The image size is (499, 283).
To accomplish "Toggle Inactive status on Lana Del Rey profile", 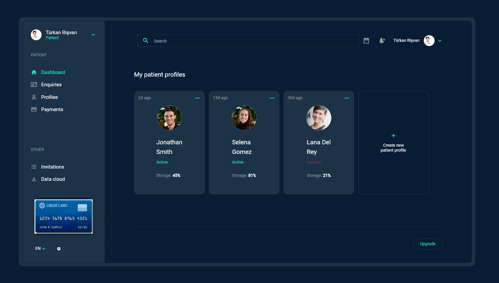I will (314, 162).
